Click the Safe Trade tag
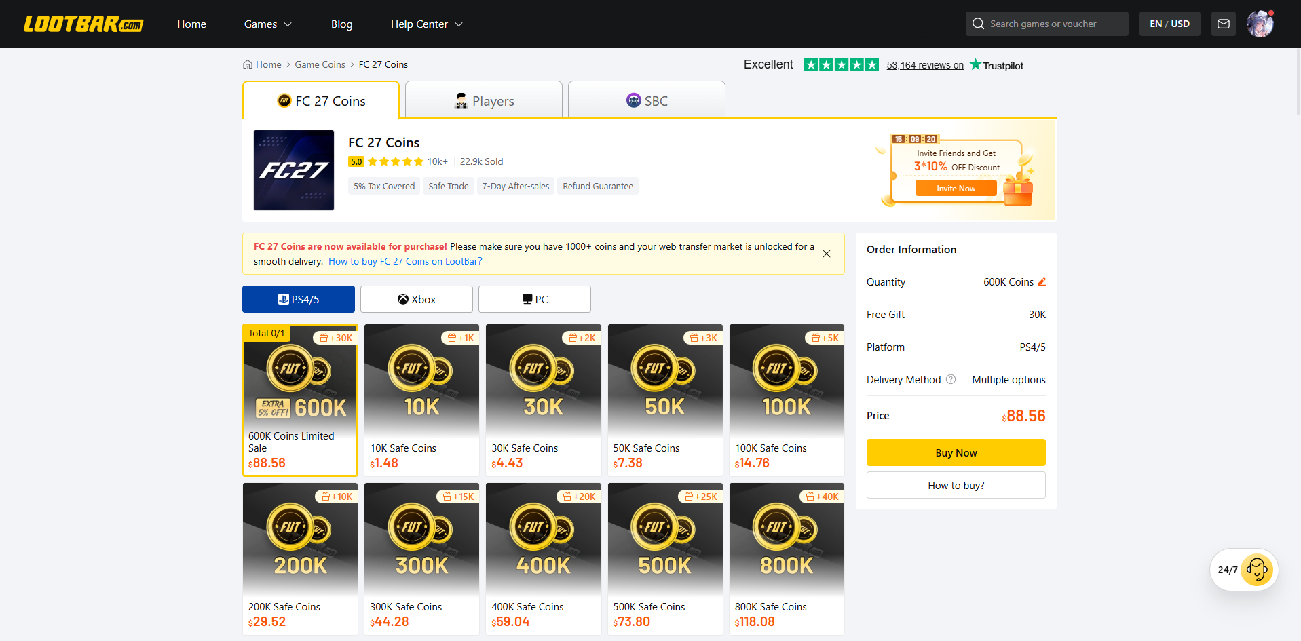The image size is (1301, 641). (x=449, y=186)
